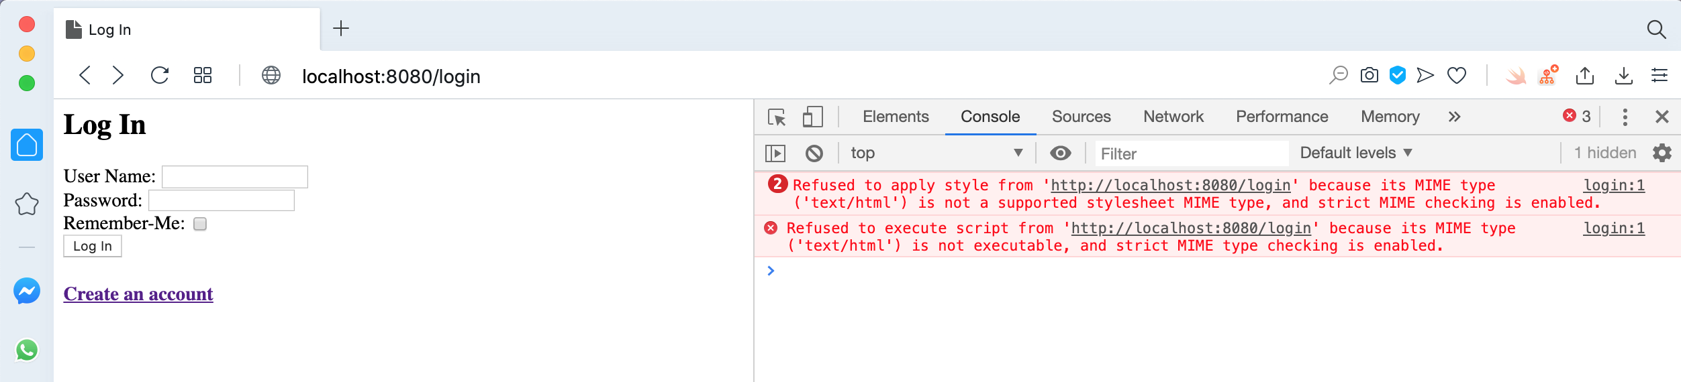Open downloads with the download arrow icon

tap(1624, 75)
